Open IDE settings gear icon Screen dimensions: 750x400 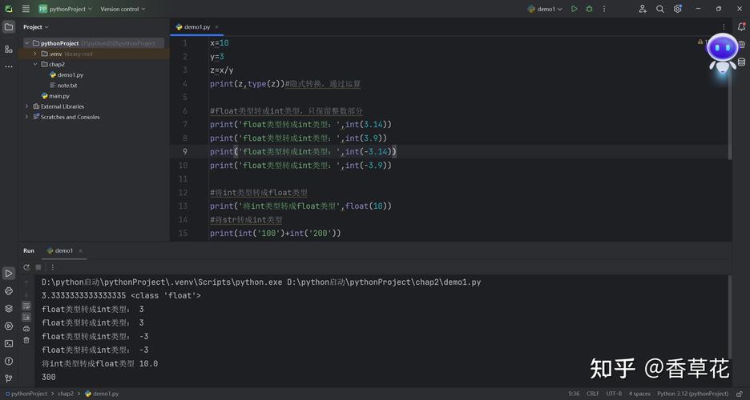coord(678,9)
